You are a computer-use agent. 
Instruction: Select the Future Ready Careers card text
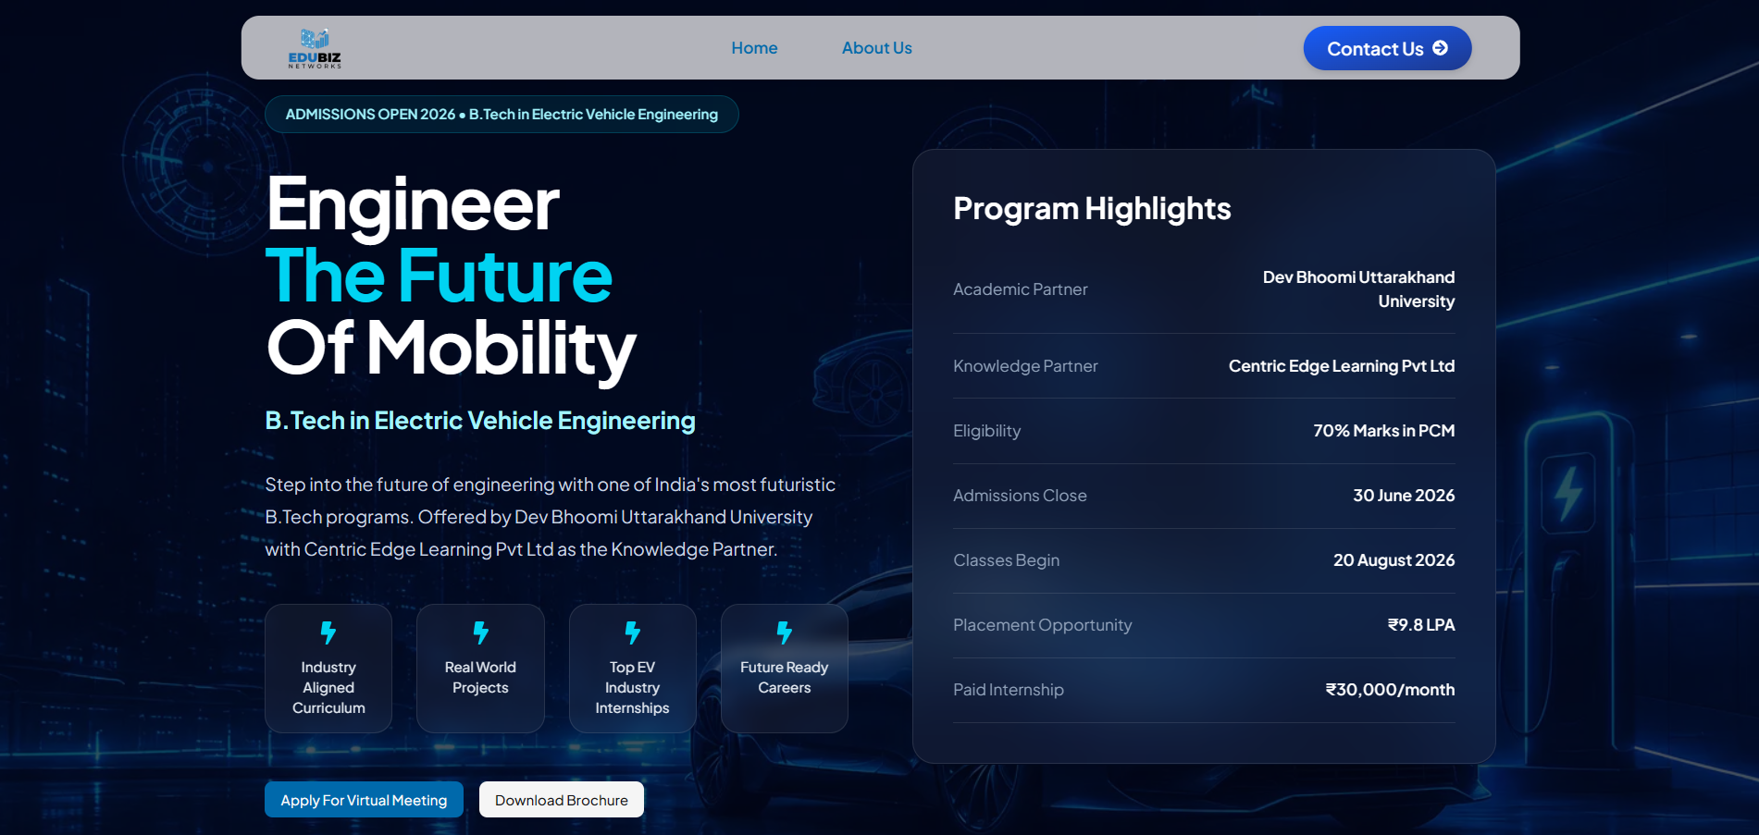tap(784, 678)
